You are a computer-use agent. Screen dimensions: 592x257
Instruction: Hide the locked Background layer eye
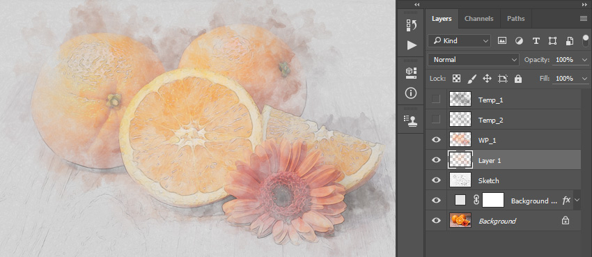point(436,220)
